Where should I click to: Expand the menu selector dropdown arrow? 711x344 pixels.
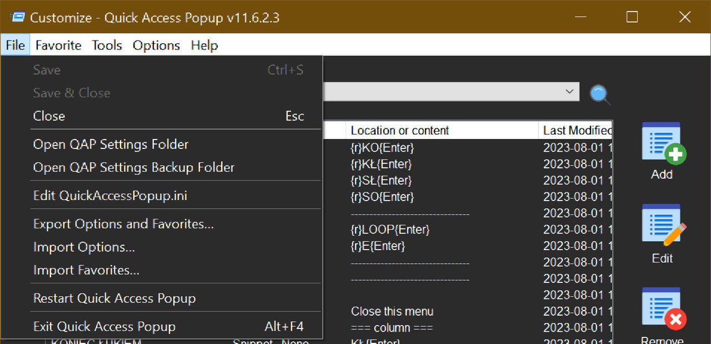click(569, 91)
